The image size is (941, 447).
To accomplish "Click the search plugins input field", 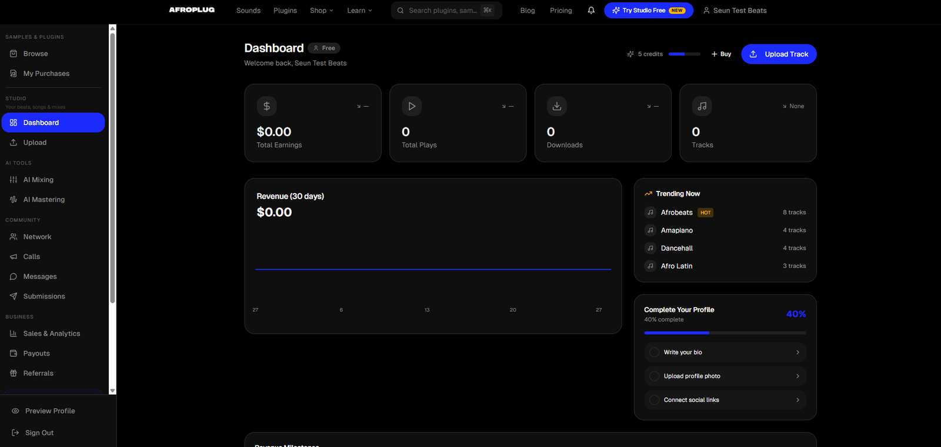I will click(x=442, y=11).
